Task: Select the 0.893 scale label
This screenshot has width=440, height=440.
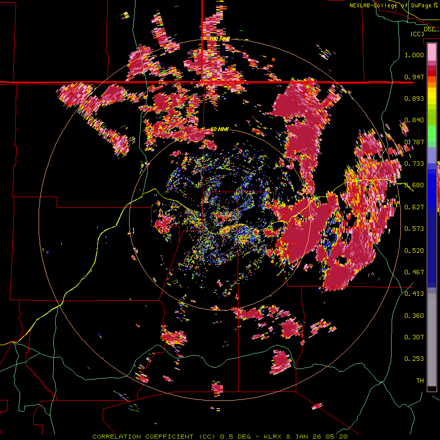Action: 414,98
